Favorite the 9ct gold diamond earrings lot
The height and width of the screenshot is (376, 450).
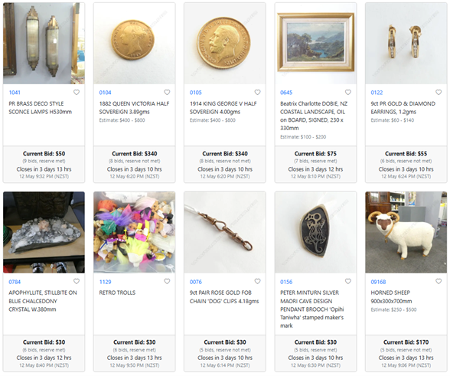coord(439,92)
